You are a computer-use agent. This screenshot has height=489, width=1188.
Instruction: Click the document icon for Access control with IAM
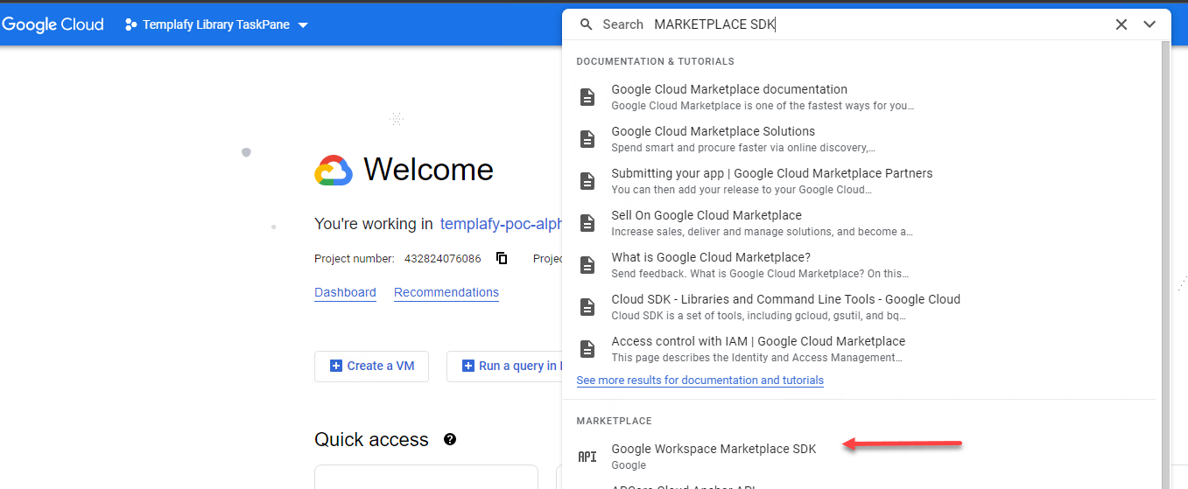(587, 349)
